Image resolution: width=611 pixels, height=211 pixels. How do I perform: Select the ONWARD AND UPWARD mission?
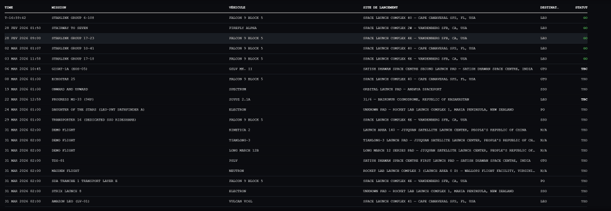click(69, 89)
